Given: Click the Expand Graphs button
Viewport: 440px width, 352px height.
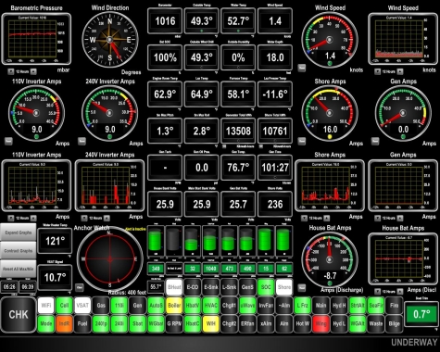Looking at the screenshot, I should 19,233.
